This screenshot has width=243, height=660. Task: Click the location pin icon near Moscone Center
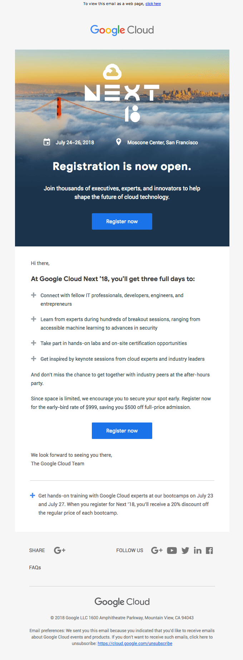[x=119, y=142]
